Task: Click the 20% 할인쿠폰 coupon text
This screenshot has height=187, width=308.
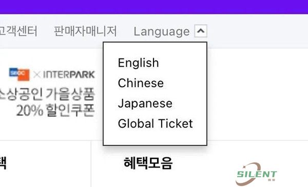Action: pyautogui.click(x=55, y=110)
